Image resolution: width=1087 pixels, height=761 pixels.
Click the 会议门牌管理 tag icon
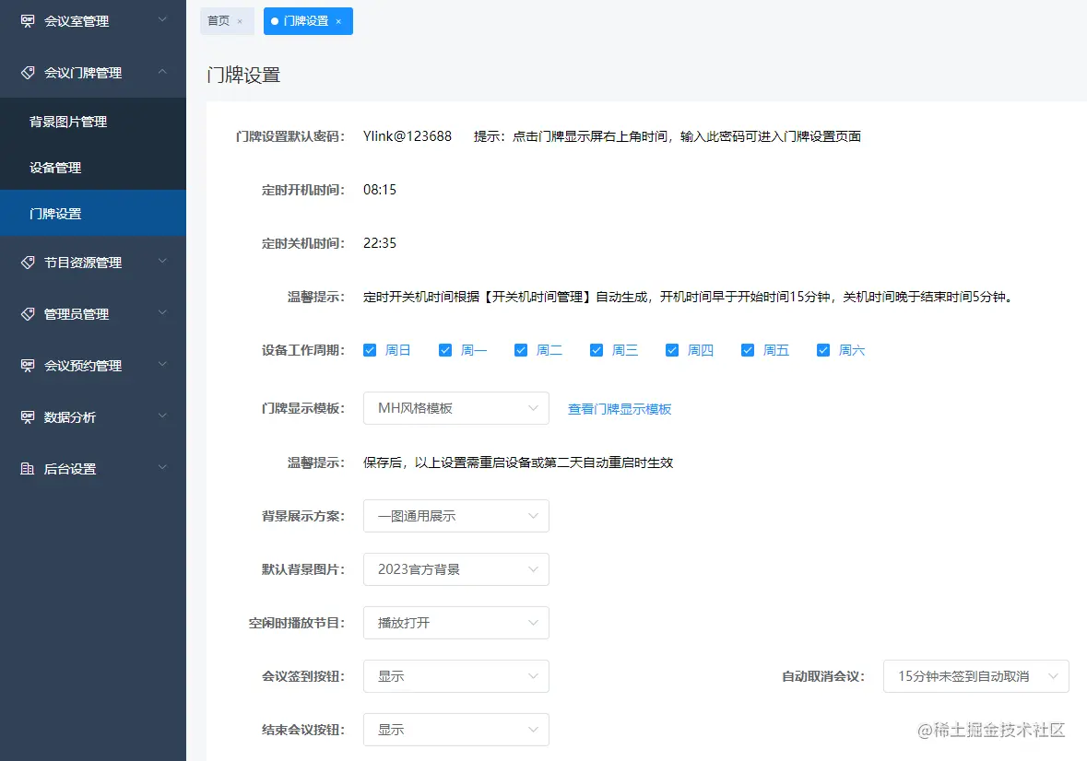point(25,72)
